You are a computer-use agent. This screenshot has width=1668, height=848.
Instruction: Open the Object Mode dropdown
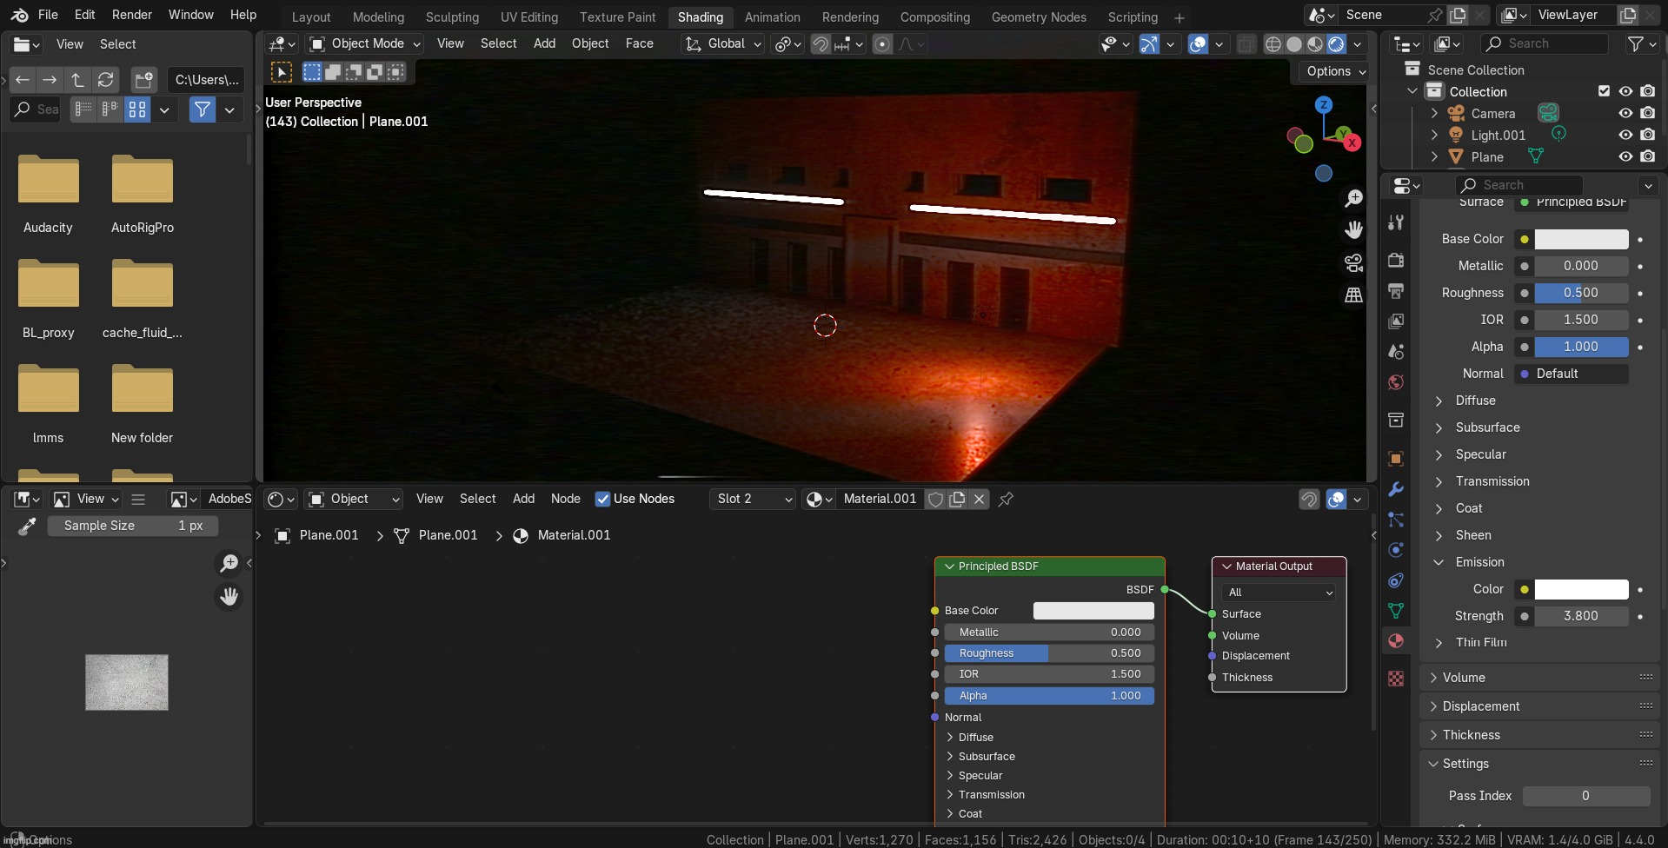366,43
